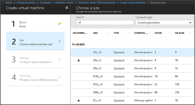Open Virtual machines breadcrumb link

click(x=26, y=3)
